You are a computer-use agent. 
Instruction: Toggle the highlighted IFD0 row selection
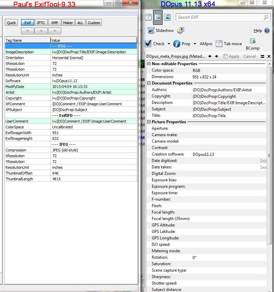point(68,47)
